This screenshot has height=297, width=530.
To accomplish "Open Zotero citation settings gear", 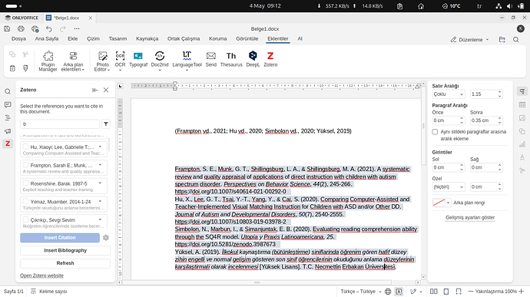I will pyautogui.click(x=106, y=238).
